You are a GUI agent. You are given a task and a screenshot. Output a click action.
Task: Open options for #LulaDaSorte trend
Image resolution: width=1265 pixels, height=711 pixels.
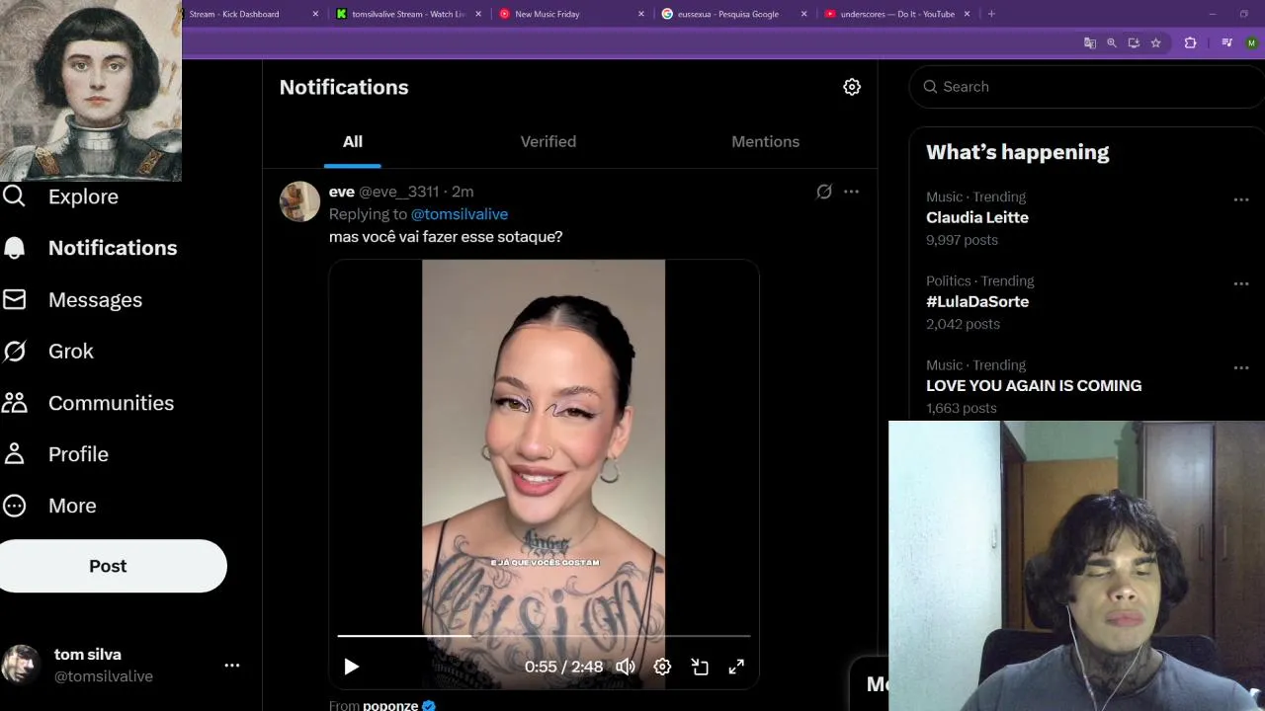[x=1241, y=283]
